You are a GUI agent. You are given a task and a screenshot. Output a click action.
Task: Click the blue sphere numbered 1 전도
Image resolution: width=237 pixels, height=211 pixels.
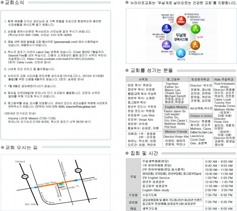point(181,53)
